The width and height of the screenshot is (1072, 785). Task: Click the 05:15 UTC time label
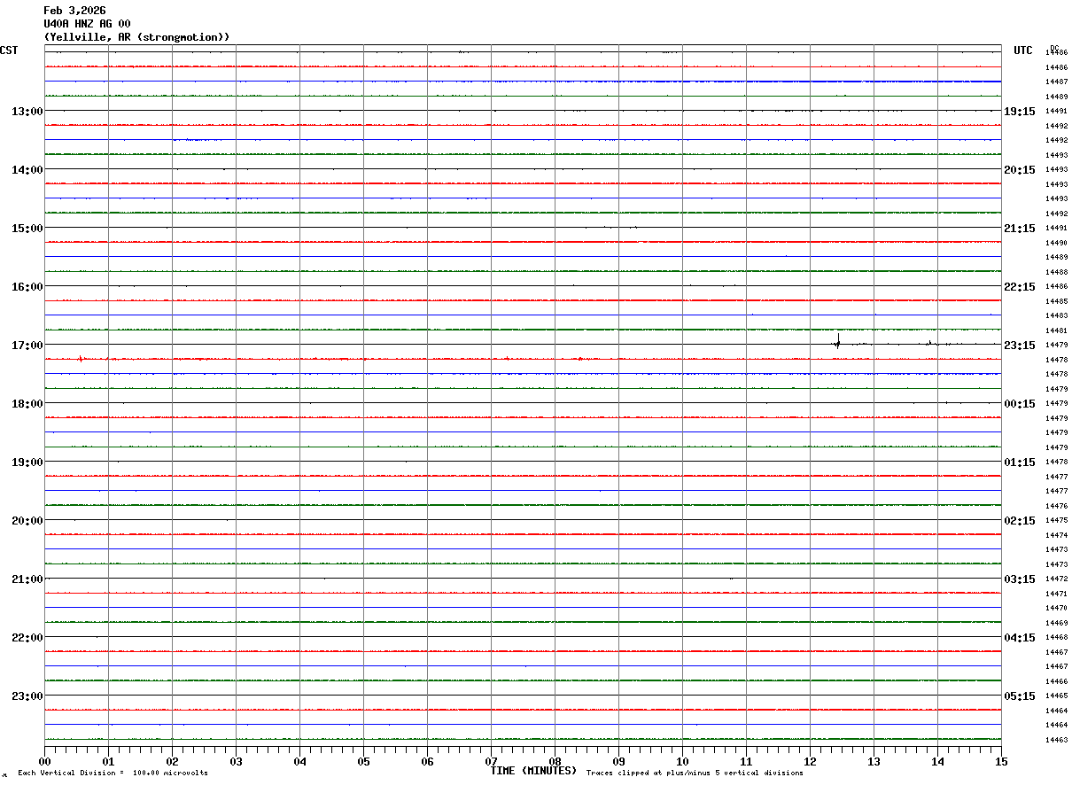(x=1020, y=696)
